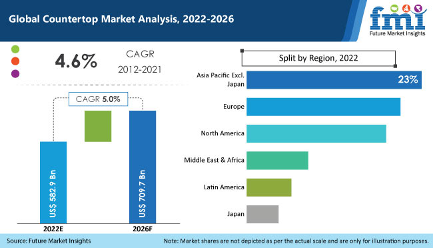This screenshot has width=433, height=248.
Task: Select the 2026F US$ 709.7 Bn bar
Action: pos(143,167)
